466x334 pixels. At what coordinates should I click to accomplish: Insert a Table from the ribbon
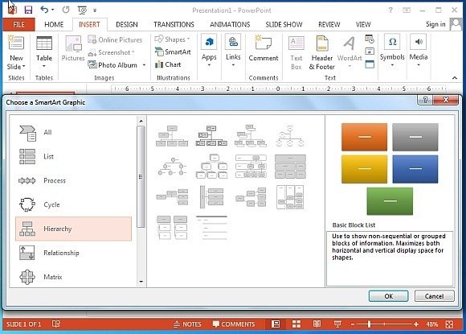44,52
